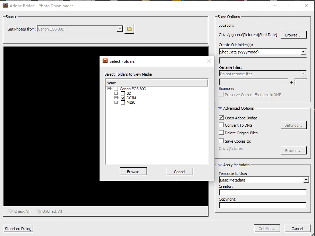This screenshot has width=315, height=236.
Task: Tick the Canon EOS 80D folder checkbox
Action: click(x=116, y=89)
